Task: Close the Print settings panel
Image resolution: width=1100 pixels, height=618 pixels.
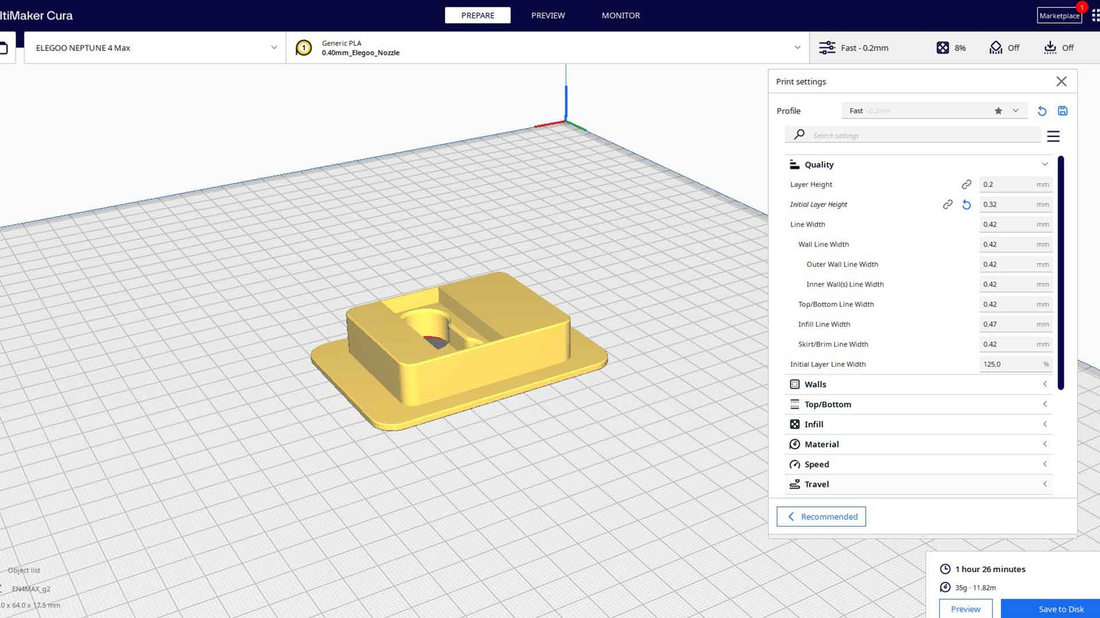Action: pos(1061,81)
